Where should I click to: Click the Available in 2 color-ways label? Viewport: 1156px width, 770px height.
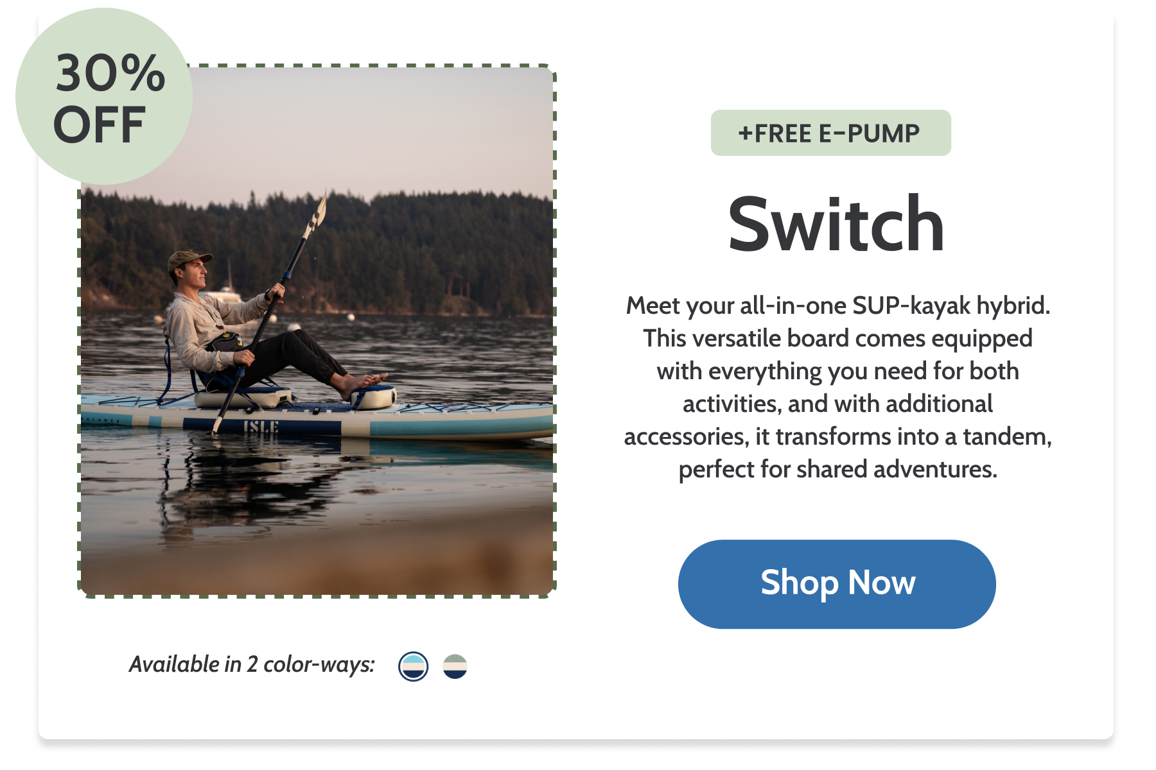[x=252, y=664]
